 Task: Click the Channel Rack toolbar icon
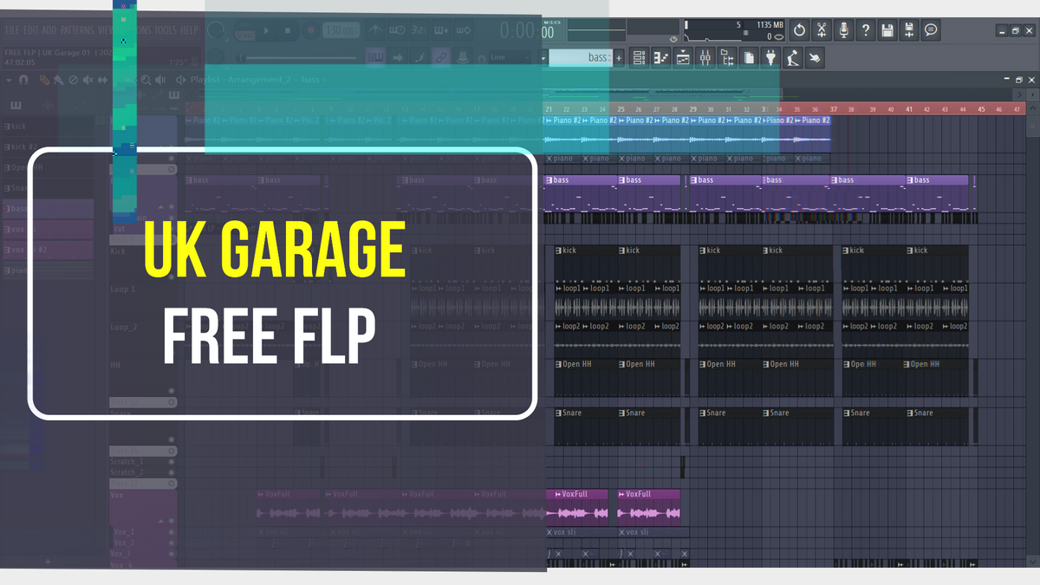pyautogui.click(x=683, y=58)
